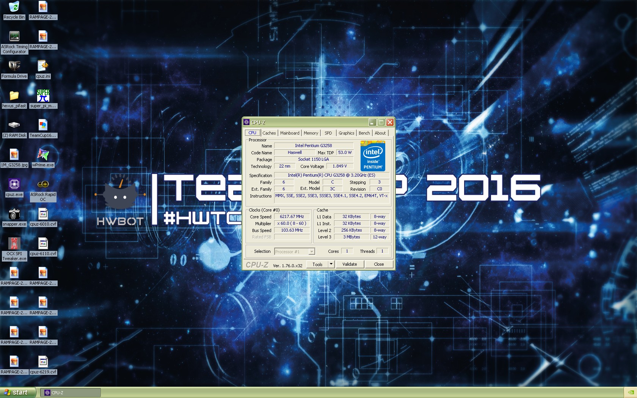637x398 pixels.
Task: Open the About tab
Action: pyautogui.click(x=380, y=133)
